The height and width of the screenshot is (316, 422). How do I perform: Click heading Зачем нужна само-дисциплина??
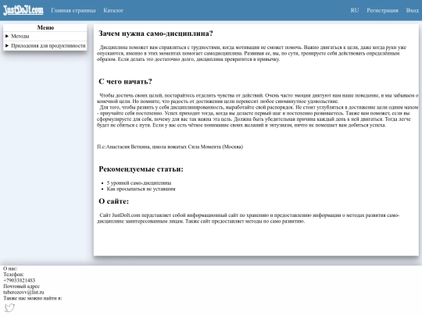(156, 34)
